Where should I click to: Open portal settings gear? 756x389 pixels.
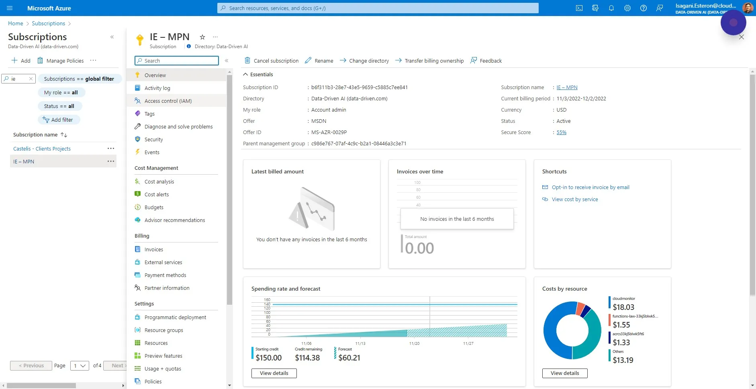click(627, 8)
